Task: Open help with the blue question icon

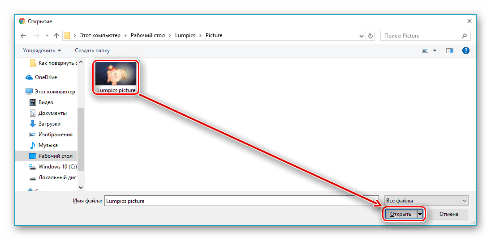Action: point(466,51)
